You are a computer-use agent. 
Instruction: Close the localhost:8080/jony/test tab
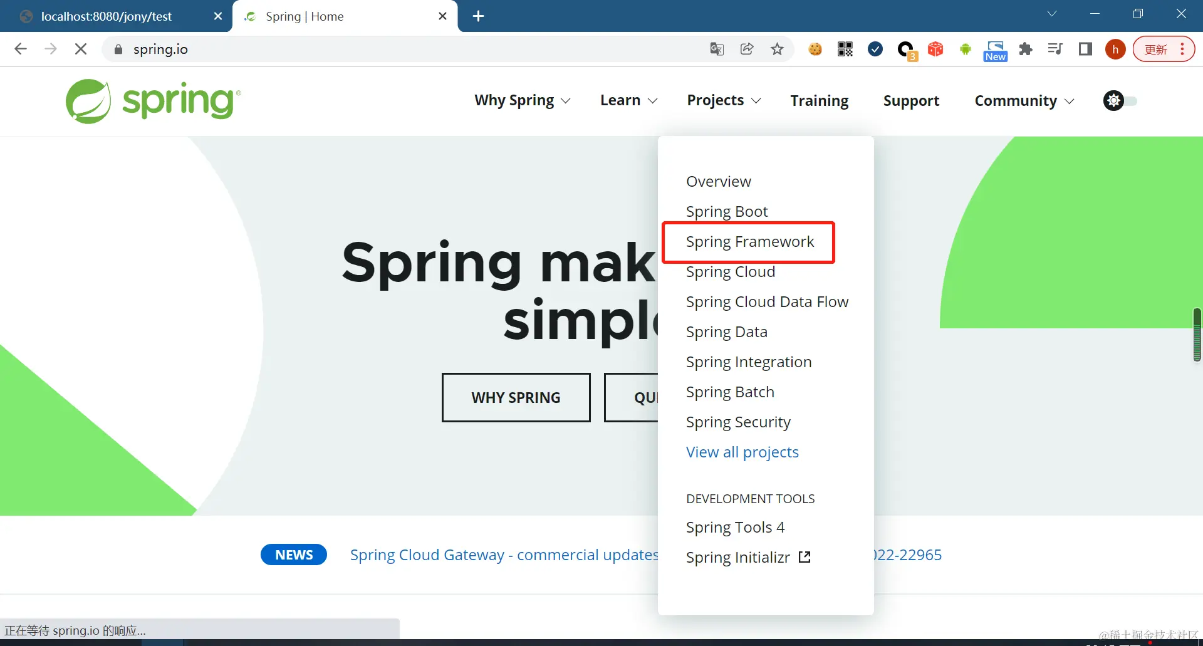click(218, 16)
